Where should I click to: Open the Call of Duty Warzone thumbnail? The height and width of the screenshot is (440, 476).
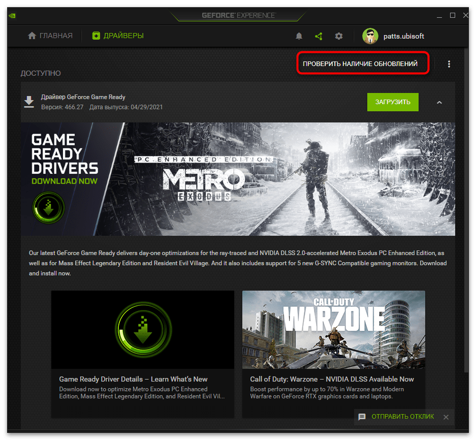pos(333,329)
